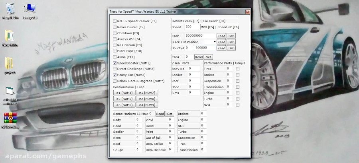This screenshot has height=163, width=359.
Task: Tick the Unique checkbox for N2O
Action: pyautogui.click(x=238, y=105)
